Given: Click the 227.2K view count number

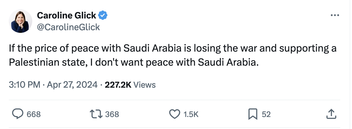Looking at the screenshot, I should pyautogui.click(x=118, y=85).
